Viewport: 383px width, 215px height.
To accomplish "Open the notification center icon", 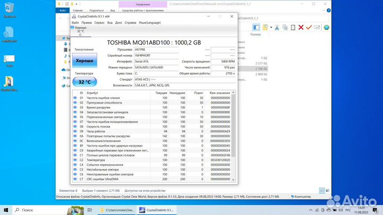I will 375,210.
